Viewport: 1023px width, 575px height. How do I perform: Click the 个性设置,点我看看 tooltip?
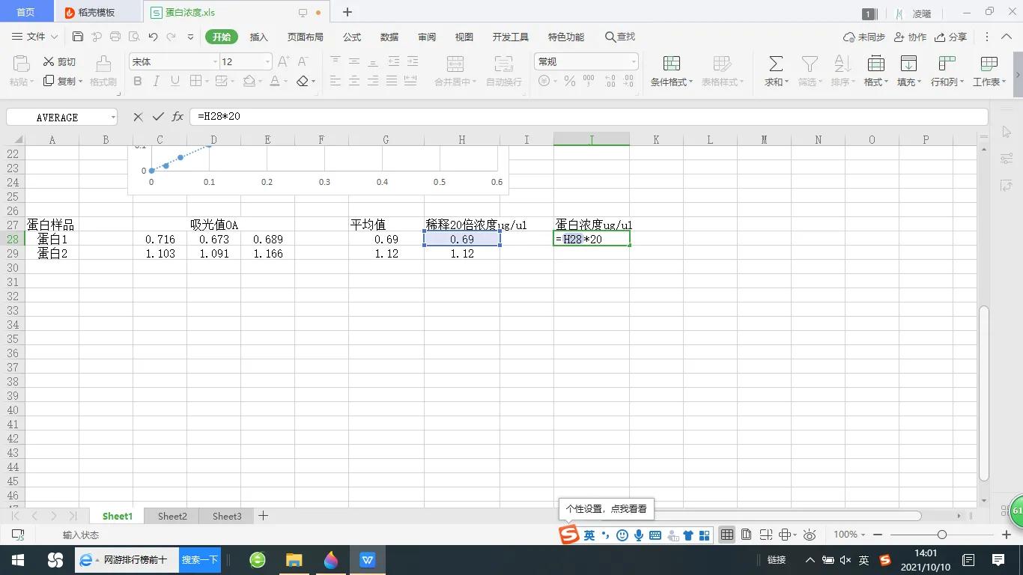coord(606,508)
